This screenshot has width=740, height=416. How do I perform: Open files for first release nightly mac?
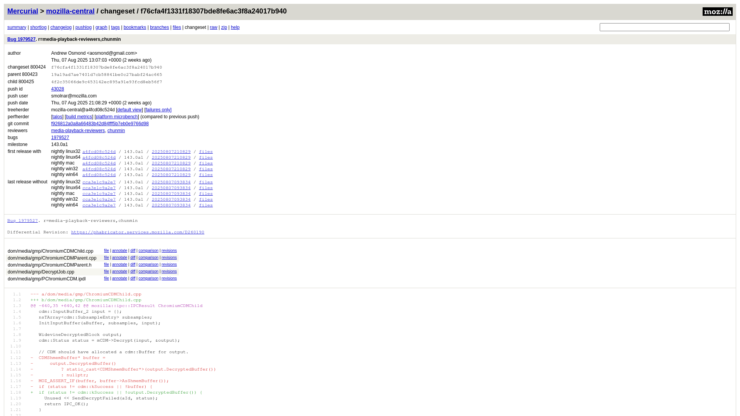pos(206,163)
